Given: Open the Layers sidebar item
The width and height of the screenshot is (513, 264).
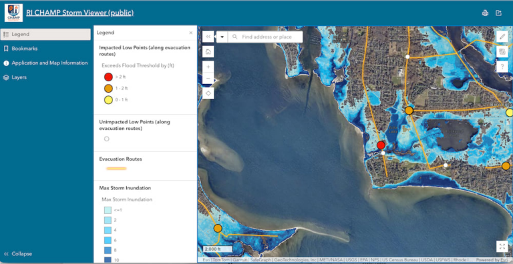Looking at the screenshot, I should point(45,77).
